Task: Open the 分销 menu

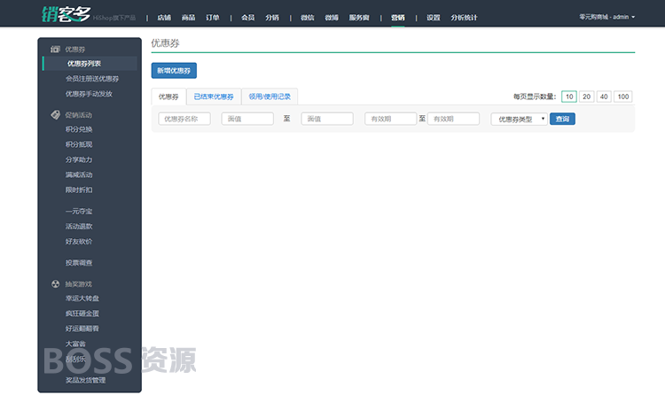Action: [x=272, y=18]
